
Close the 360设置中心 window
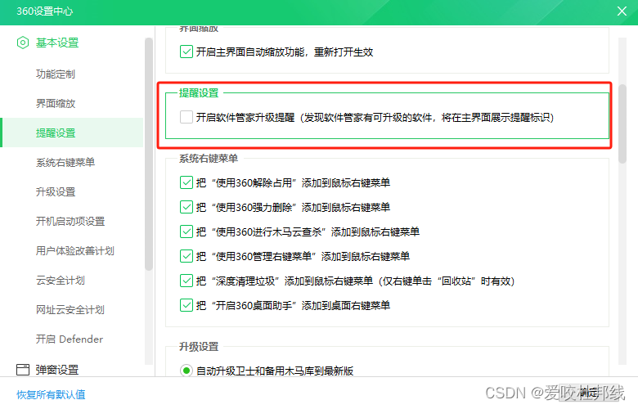pos(622,11)
